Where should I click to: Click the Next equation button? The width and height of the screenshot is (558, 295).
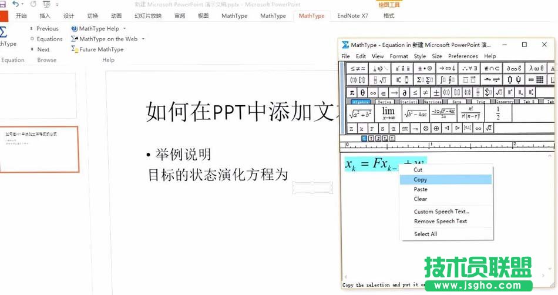(x=40, y=49)
